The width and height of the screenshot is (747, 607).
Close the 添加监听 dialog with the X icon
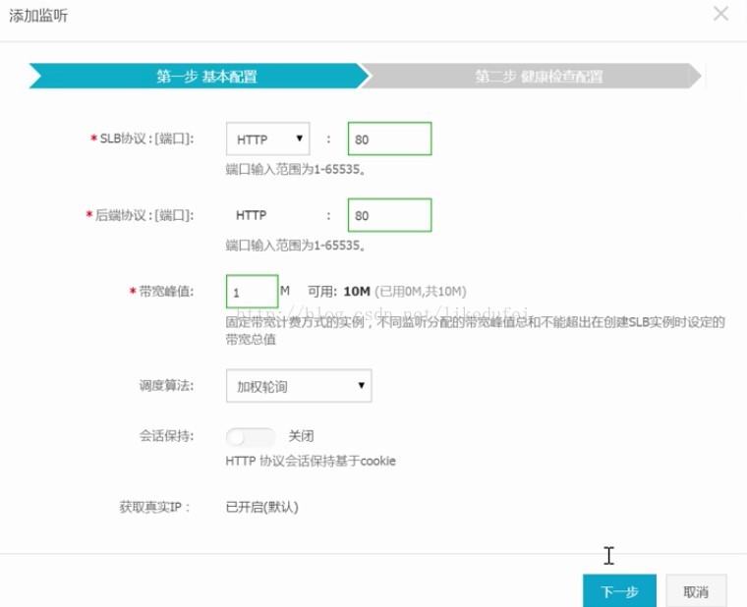pos(720,14)
